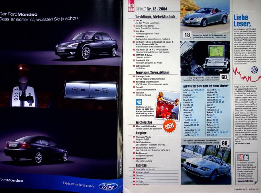The height and width of the screenshot is (193, 261).
Task: Click the VW logo in the editorial
Action: pos(253,70)
